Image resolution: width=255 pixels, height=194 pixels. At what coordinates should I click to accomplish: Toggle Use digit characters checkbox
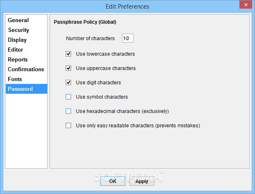[69, 82]
